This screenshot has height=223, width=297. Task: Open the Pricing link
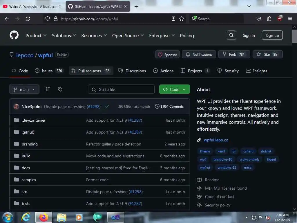(187, 35)
